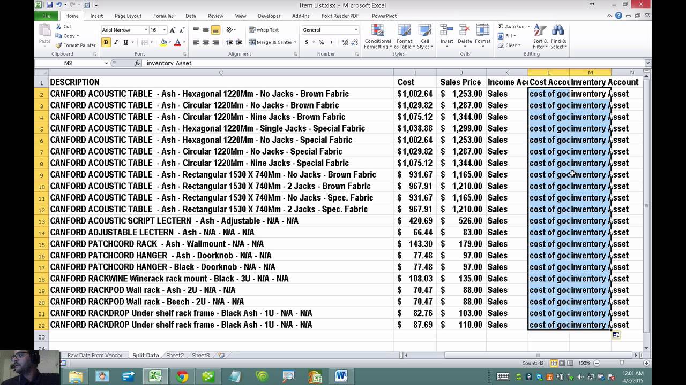Toggle Center horizontal text alignment

[205, 42]
